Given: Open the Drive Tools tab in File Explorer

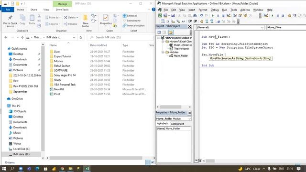Looking at the screenshot, I should 62,10.
